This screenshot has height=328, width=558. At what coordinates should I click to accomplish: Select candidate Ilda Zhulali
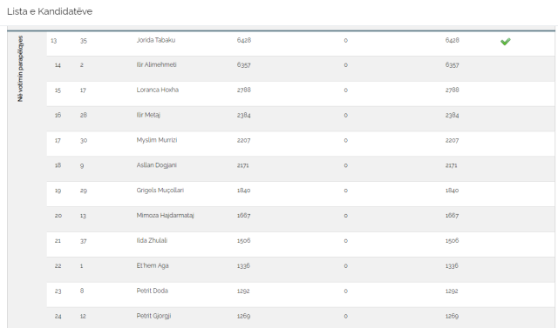pyautogui.click(x=152, y=240)
